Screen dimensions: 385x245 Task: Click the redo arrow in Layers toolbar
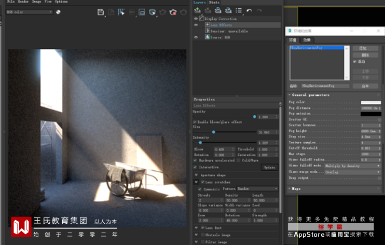(x=259, y=10)
